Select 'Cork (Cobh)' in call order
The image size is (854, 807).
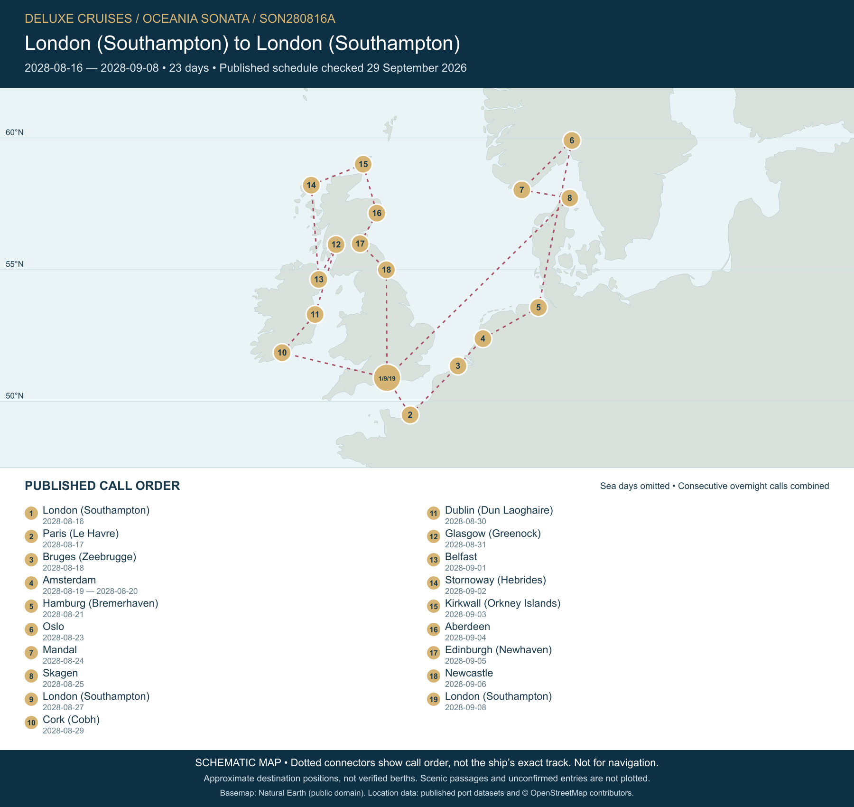click(71, 720)
